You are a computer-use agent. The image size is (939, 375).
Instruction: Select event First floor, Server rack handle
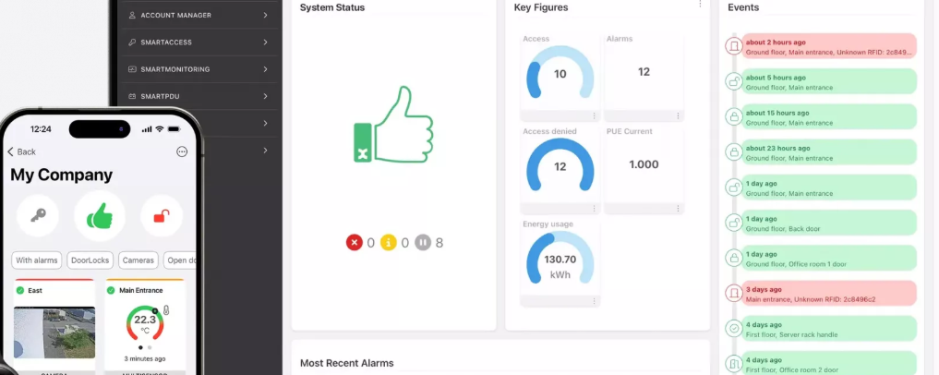click(x=829, y=330)
